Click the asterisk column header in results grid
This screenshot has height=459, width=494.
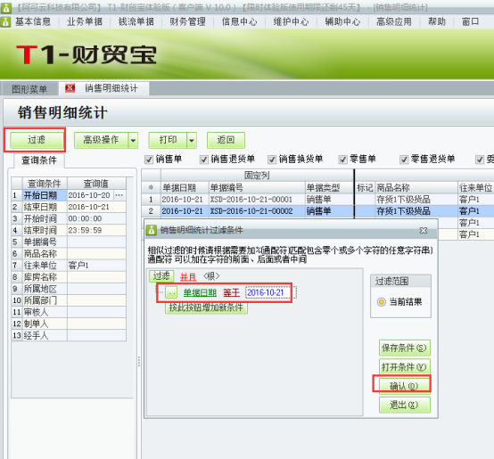tap(151, 188)
